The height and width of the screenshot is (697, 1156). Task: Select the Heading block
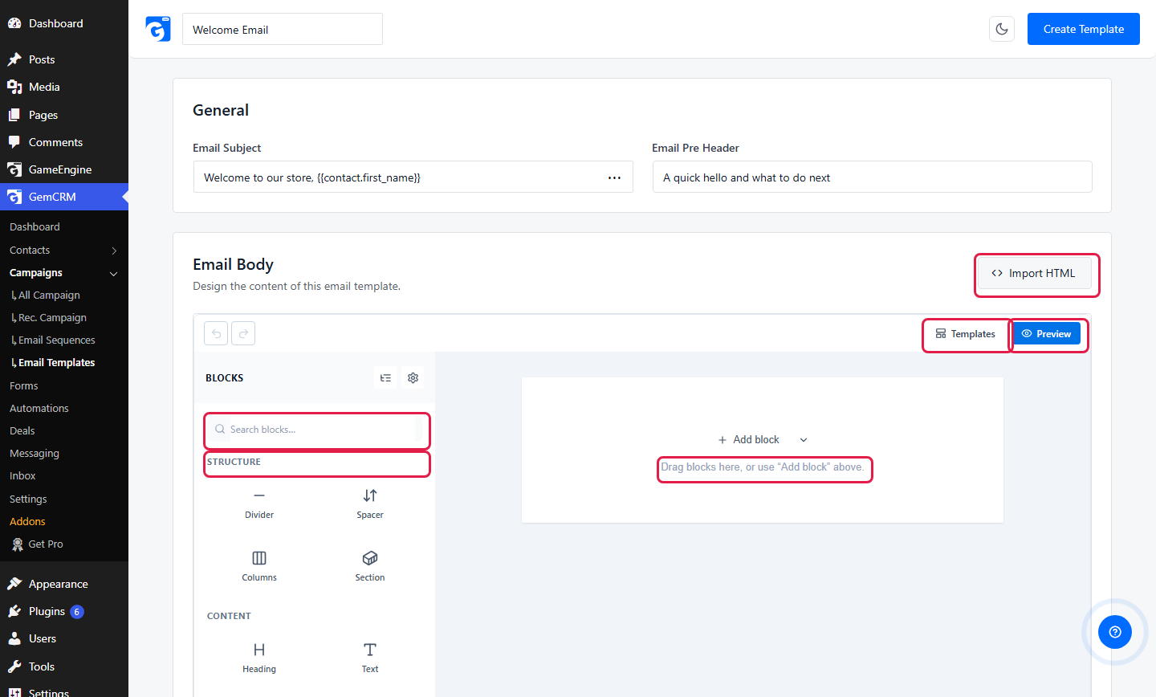[259, 658]
